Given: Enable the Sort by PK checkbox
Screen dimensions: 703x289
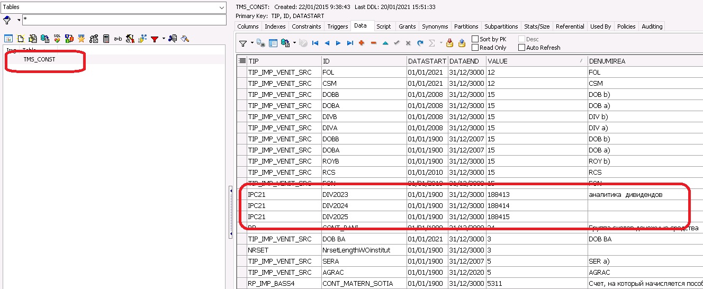Looking at the screenshot, I should click(474, 39).
